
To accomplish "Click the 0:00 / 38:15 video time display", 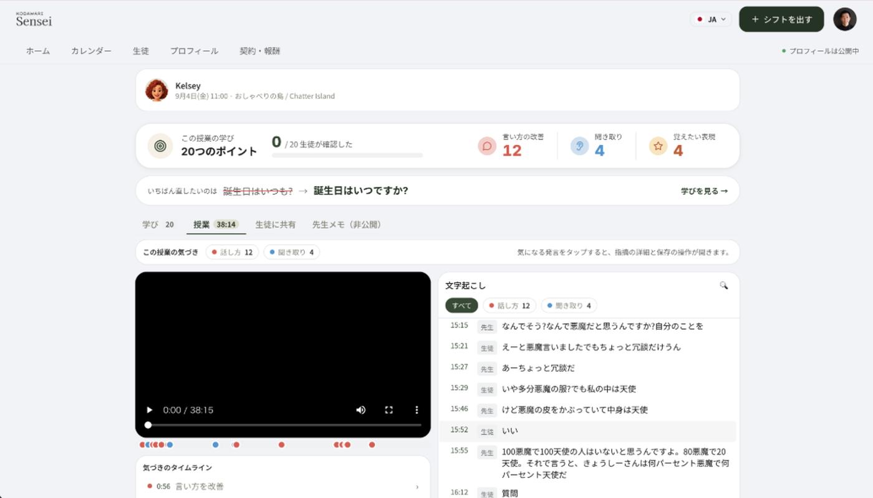I will 188,410.
